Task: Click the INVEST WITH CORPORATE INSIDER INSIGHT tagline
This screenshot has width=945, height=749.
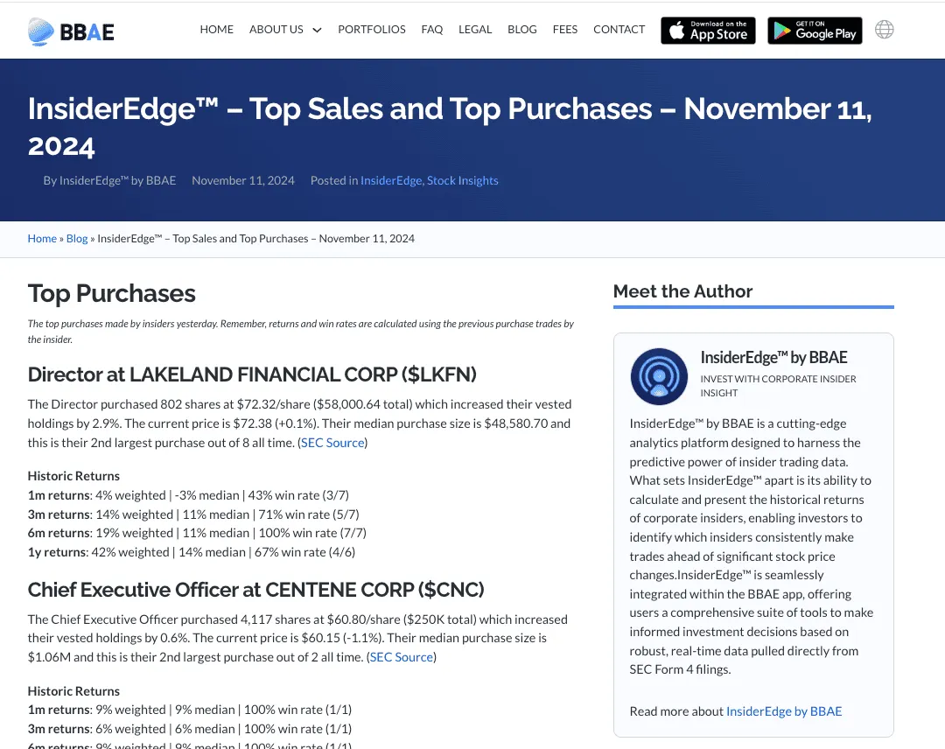Action: [x=778, y=386]
